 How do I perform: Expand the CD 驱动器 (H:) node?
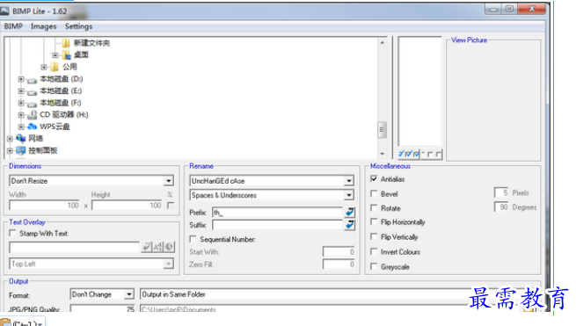[x=21, y=114]
